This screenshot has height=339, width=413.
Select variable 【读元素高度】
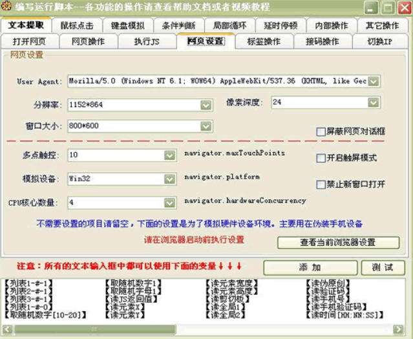[x=232, y=291]
